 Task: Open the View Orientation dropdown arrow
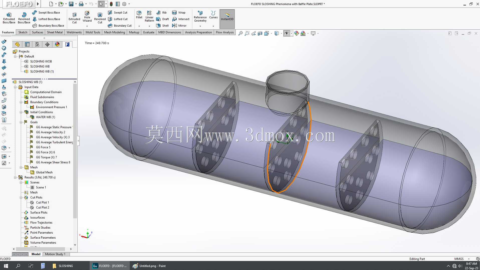(271, 33)
